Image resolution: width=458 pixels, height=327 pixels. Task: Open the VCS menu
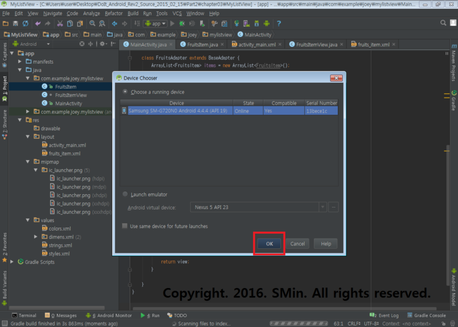(177, 14)
